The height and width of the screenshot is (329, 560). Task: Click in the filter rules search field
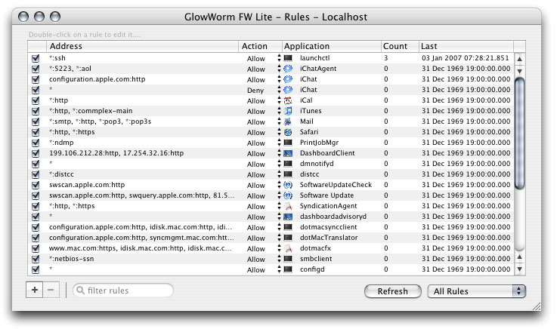(x=123, y=291)
